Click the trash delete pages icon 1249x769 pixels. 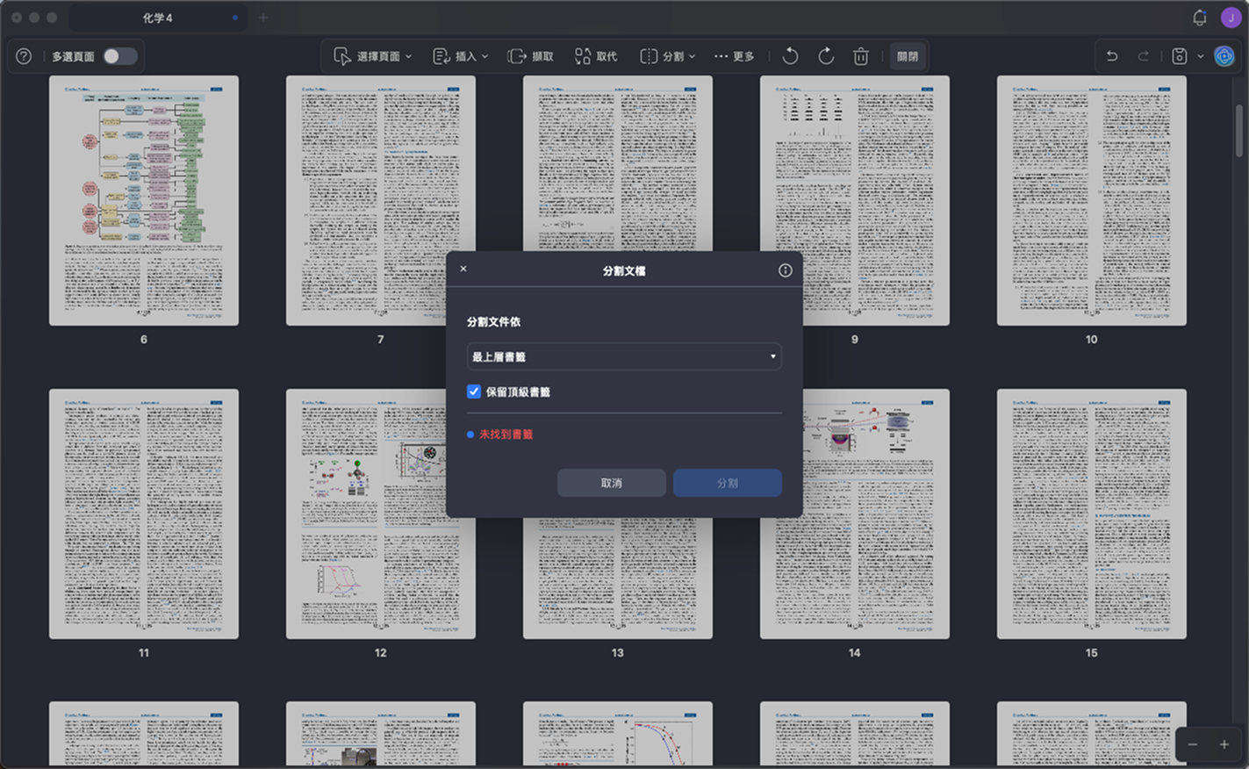pos(861,56)
